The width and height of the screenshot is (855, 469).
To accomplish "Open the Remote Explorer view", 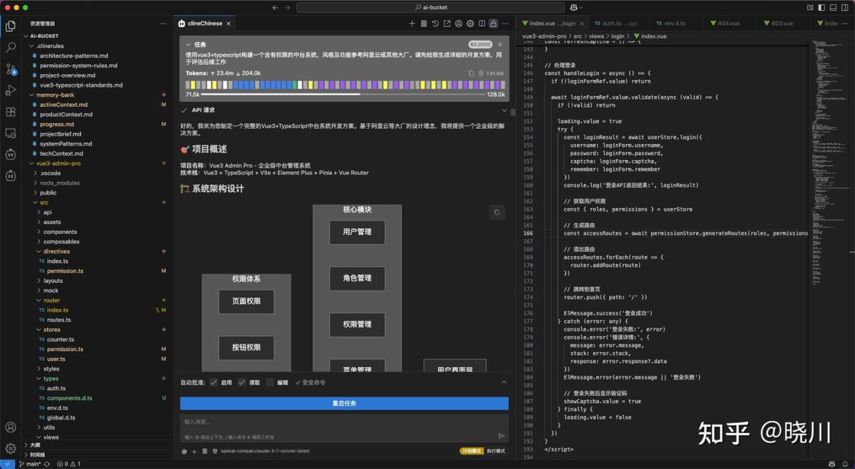I will 11,133.
